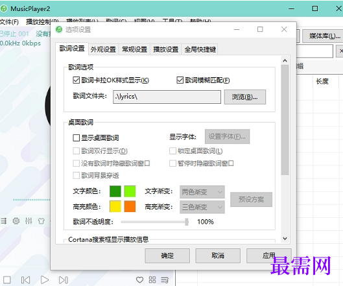The width and height of the screenshot is (343, 286).
Task: Click the playlist list icon above the playback controls
Action: click(3, 221)
